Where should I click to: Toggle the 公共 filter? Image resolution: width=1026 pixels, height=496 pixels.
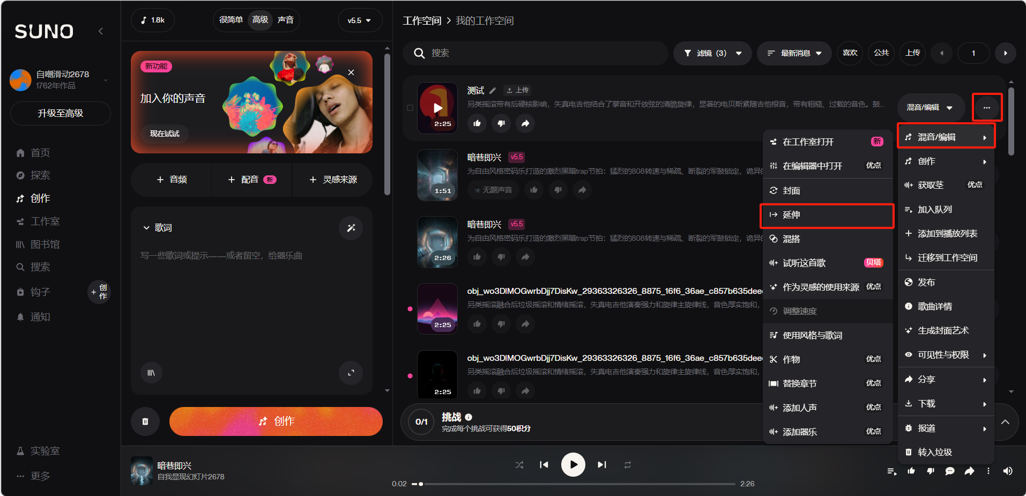point(881,53)
